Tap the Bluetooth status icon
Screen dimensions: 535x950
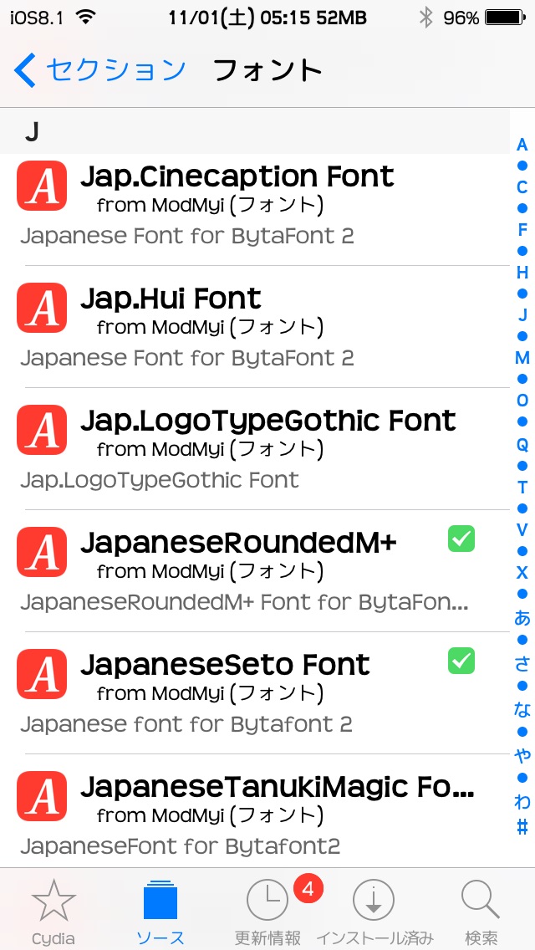[426, 18]
